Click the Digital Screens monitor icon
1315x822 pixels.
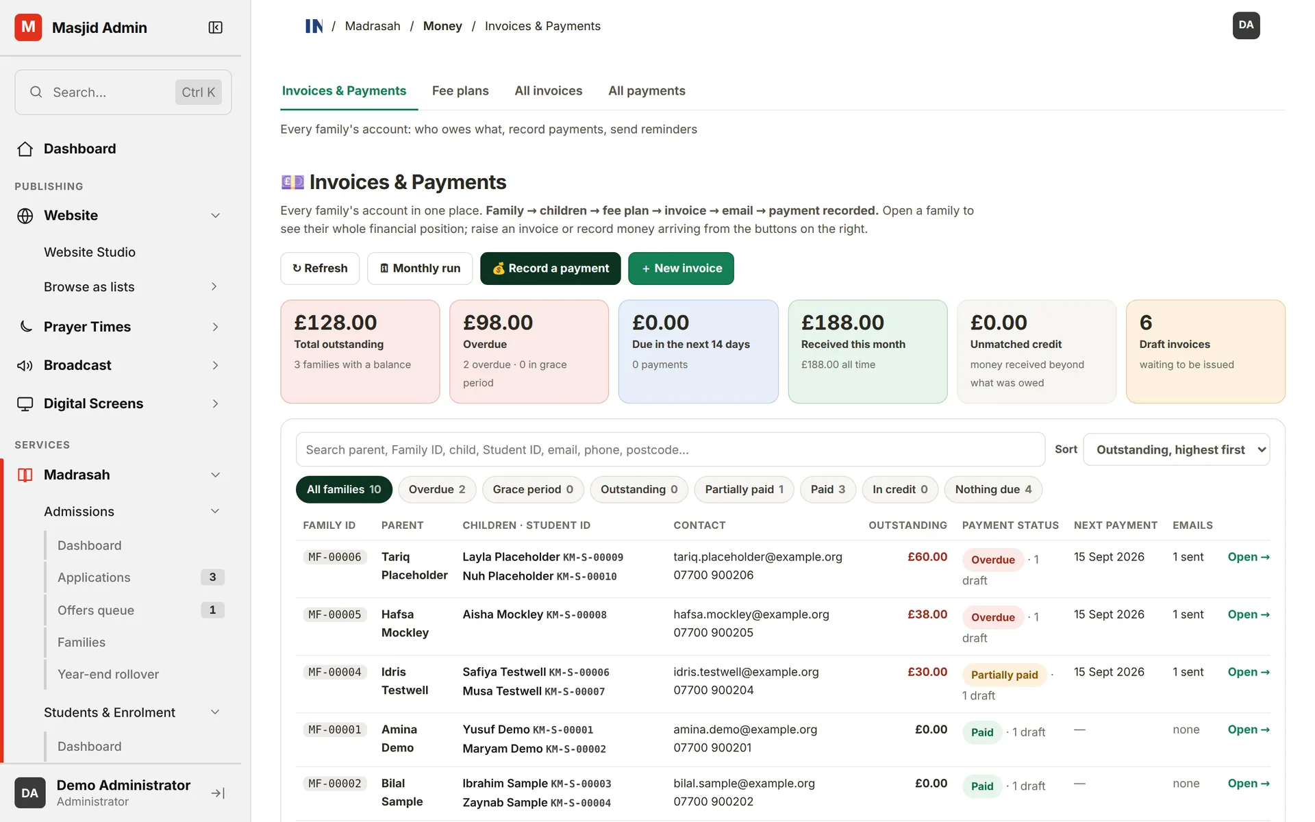point(25,403)
